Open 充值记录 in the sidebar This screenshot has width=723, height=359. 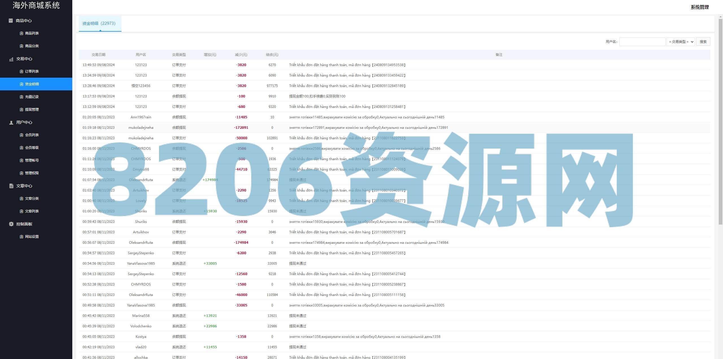(x=32, y=97)
